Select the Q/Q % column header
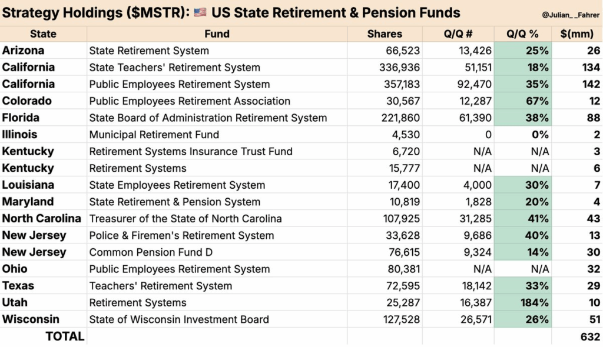Screen dimensions: 603x347 point(522,34)
